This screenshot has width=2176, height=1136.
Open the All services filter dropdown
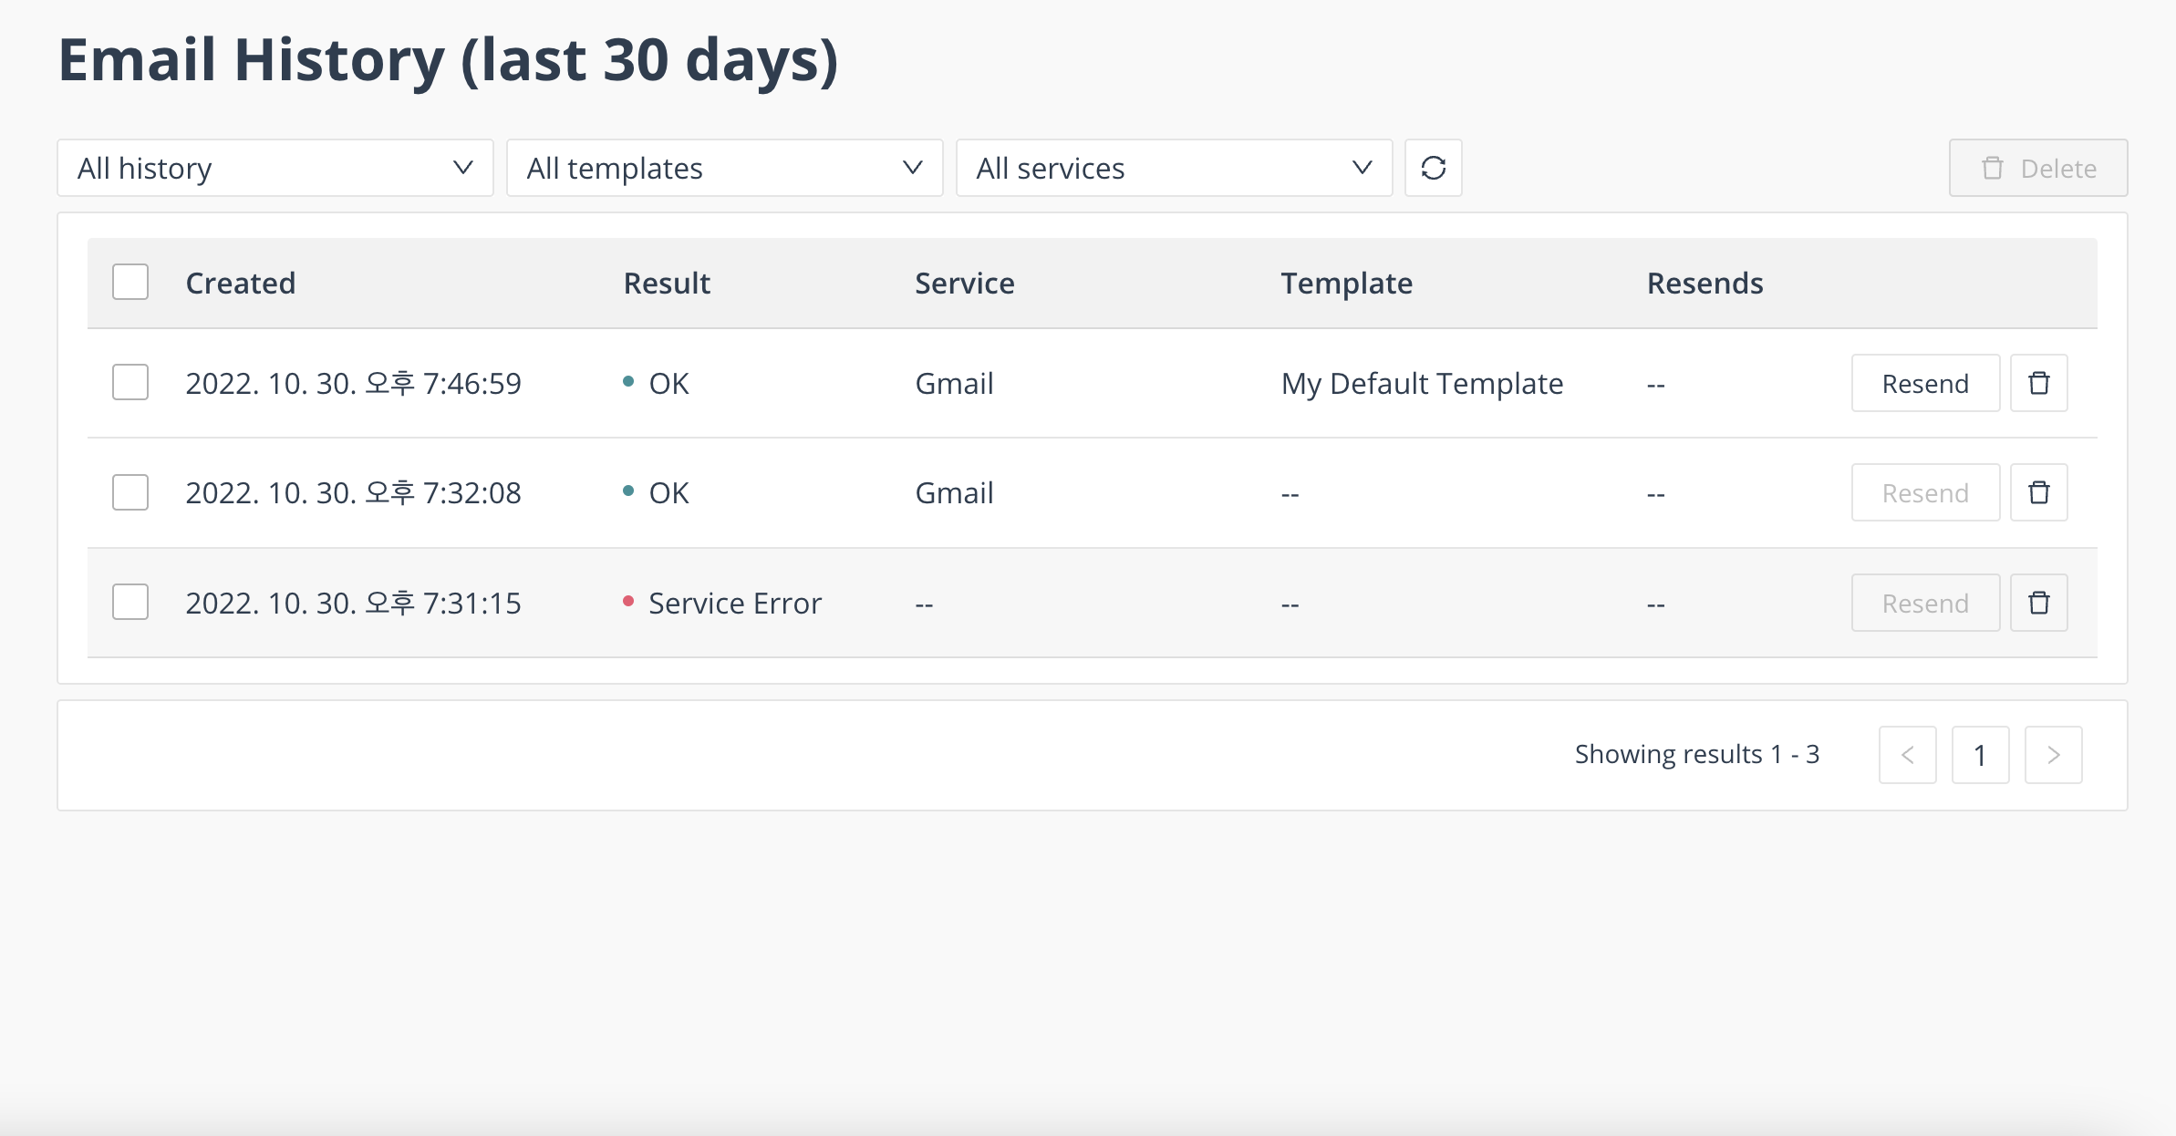[1174, 168]
